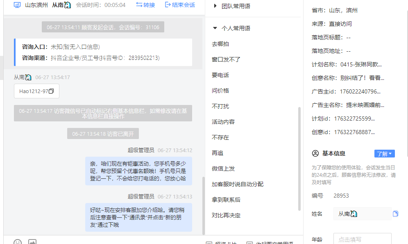Click the user icon next to 基本信息
The image size is (408, 244).
point(315,153)
